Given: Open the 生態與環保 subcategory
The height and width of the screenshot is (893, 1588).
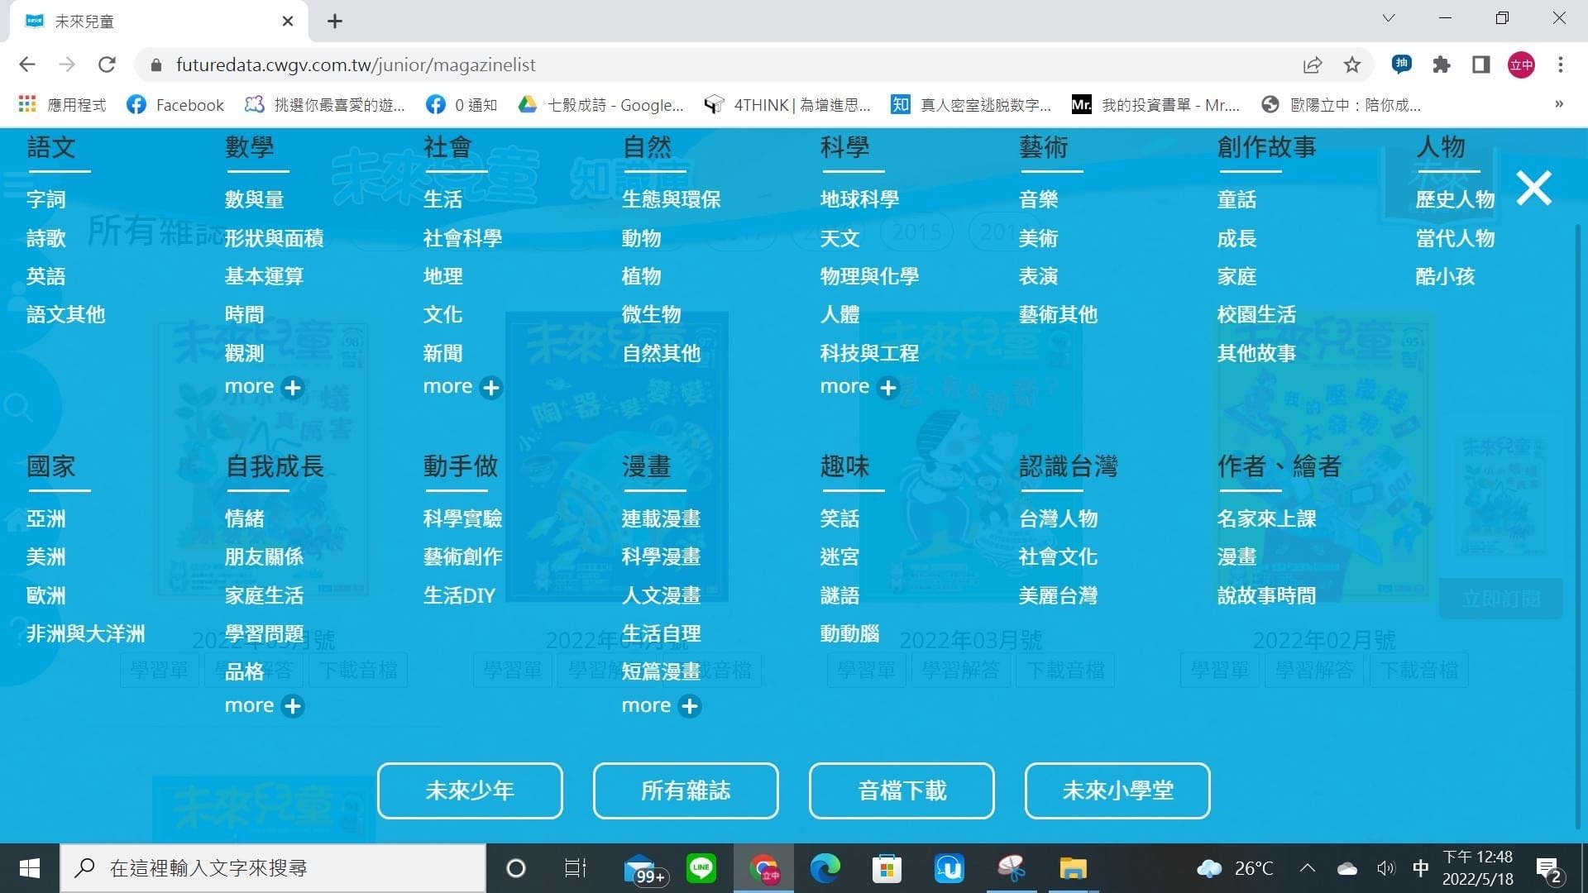Looking at the screenshot, I should coord(672,199).
